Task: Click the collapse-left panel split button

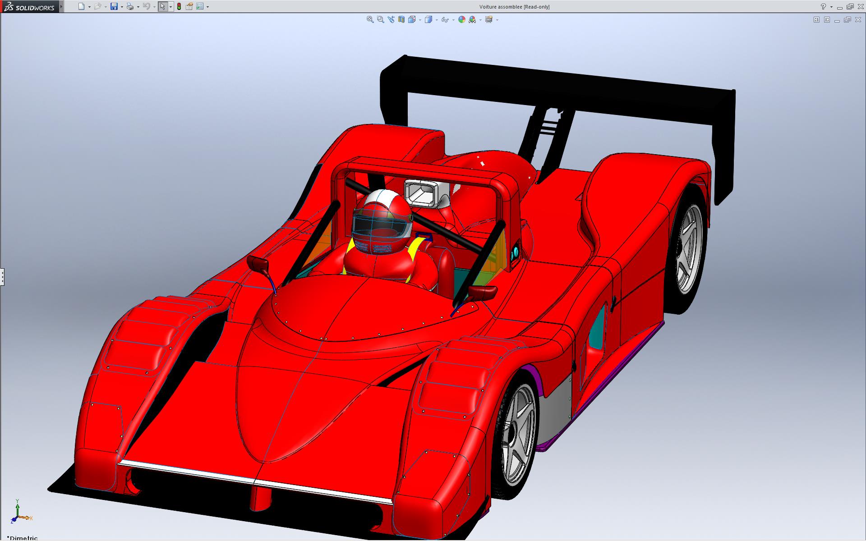Action: click(x=816, y=19)
